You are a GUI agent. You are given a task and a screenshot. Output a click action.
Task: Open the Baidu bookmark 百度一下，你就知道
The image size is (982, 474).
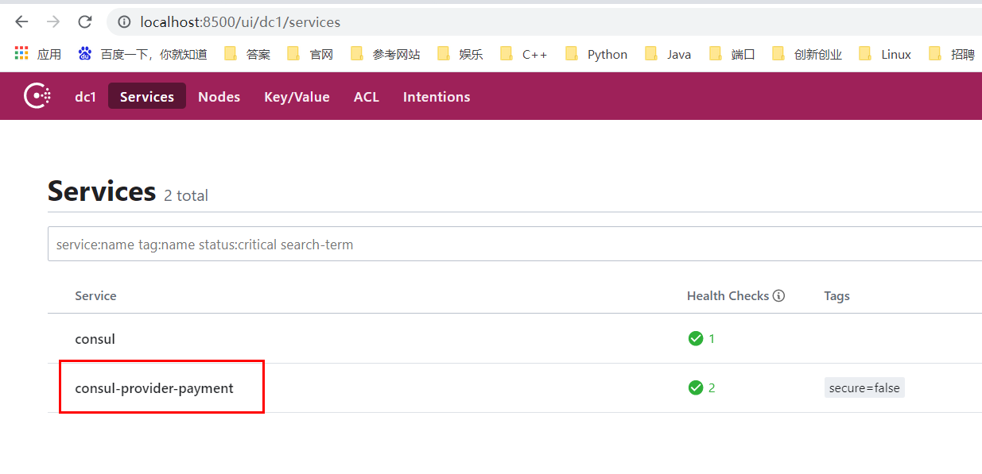pyautogui.click(x=142, y=54)
